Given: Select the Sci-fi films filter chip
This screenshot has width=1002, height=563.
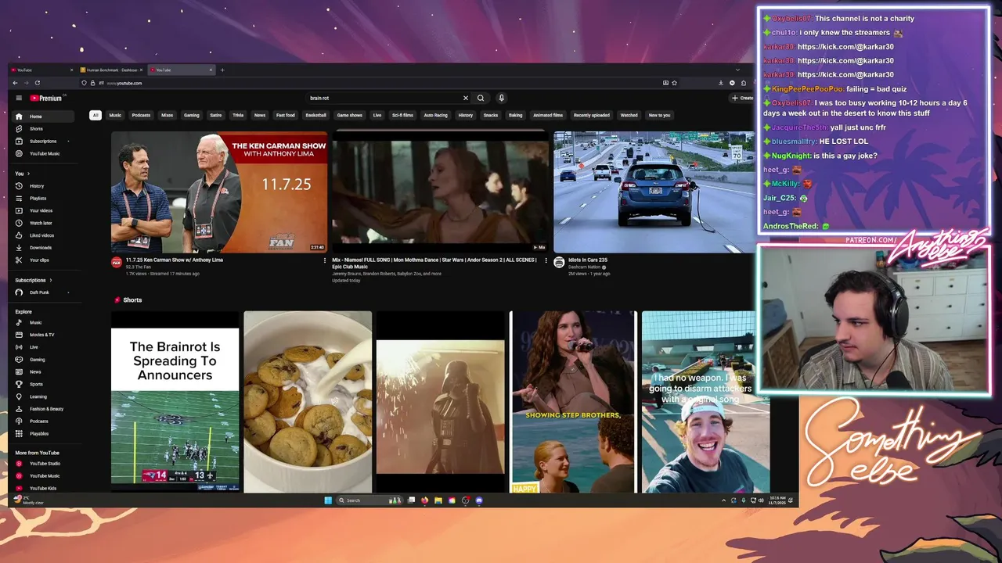Looking at the screenshot, I should (x=402, y=115).
